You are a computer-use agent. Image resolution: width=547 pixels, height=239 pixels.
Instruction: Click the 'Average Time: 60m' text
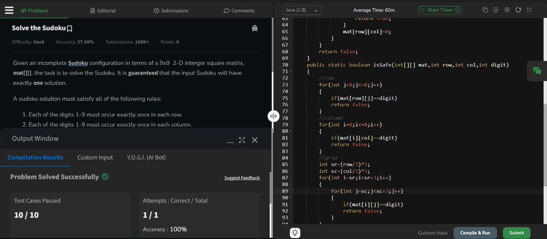374,10
